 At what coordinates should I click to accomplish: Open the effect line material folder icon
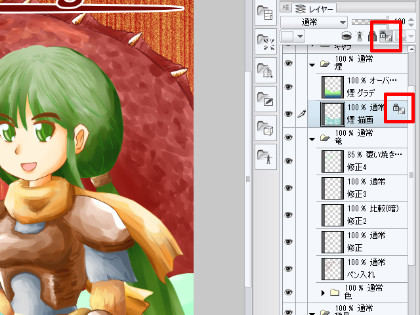(x=265, y=42)
